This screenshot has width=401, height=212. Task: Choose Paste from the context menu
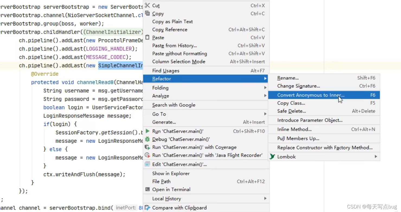click(x=206, y=38)
